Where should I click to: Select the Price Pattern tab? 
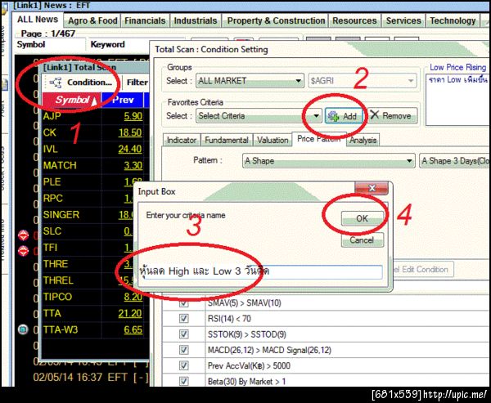point(319,139)
